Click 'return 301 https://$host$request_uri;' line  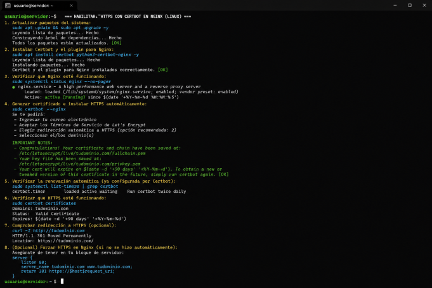(x=68, y=271)
